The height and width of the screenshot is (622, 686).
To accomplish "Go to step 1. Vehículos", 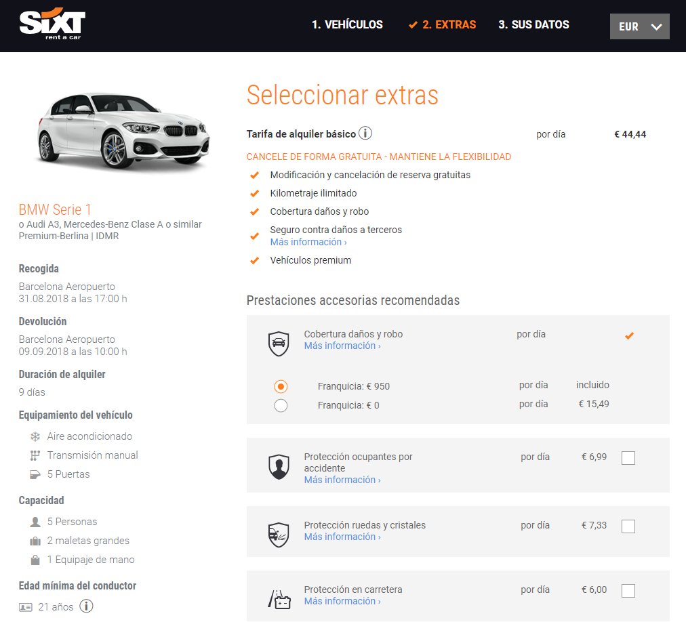I will click(347, 24).
